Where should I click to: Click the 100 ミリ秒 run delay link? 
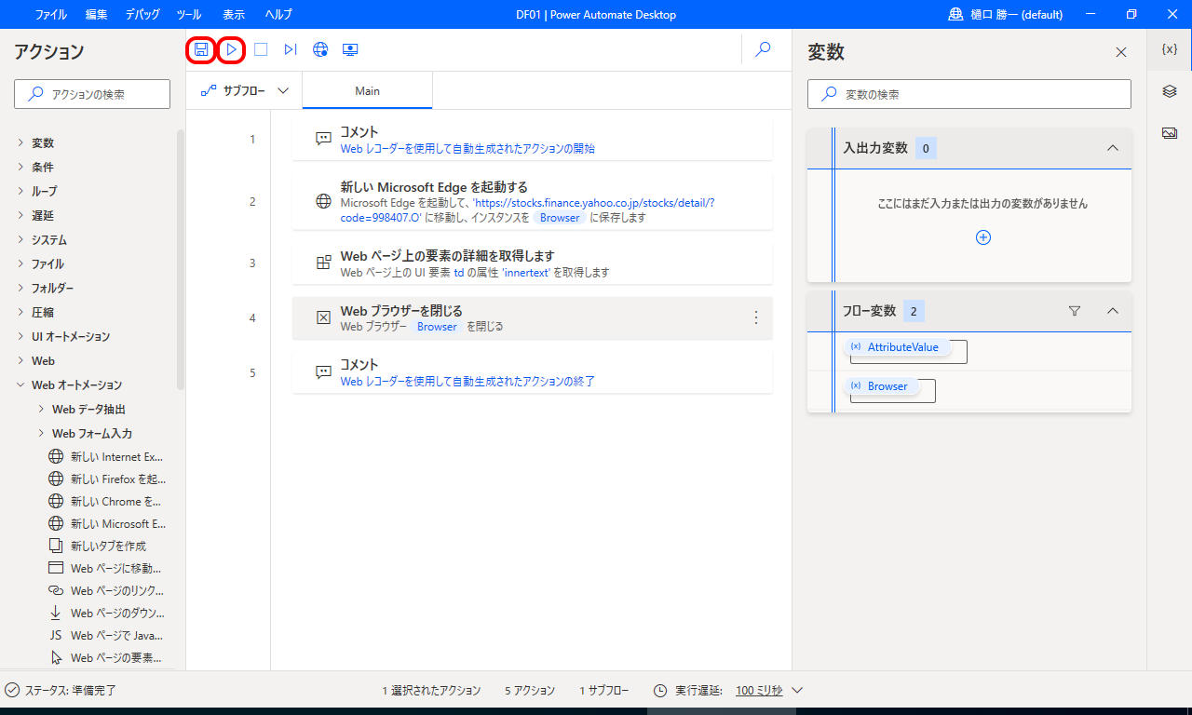pos(759,691)
